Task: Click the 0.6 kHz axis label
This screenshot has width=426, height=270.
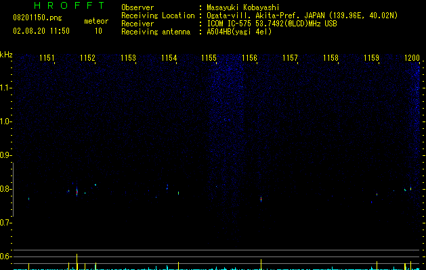Action: (x=5, y=256)
